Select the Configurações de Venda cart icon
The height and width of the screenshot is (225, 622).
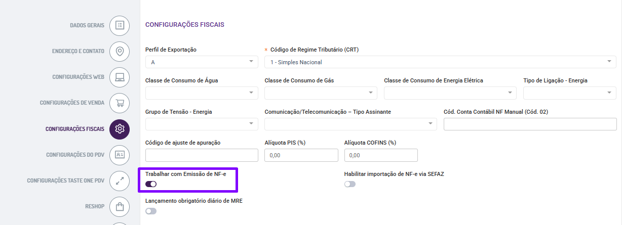click(x=120, y=103)
